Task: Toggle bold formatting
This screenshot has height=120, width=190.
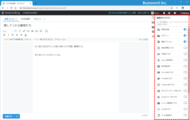Action: [x=4, y=35]
